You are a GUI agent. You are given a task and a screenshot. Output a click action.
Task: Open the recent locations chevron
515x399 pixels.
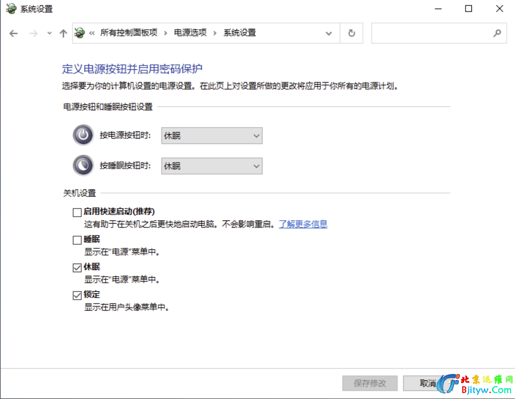tap(49, 34)
